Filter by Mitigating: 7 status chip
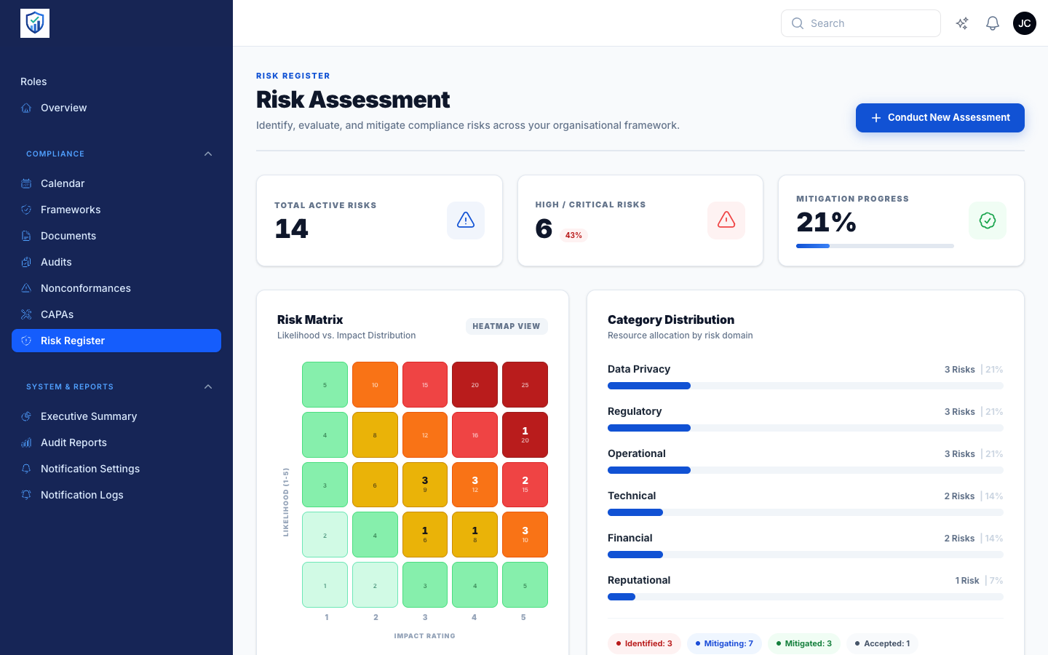1048x655 pixels. coord(725,643)
